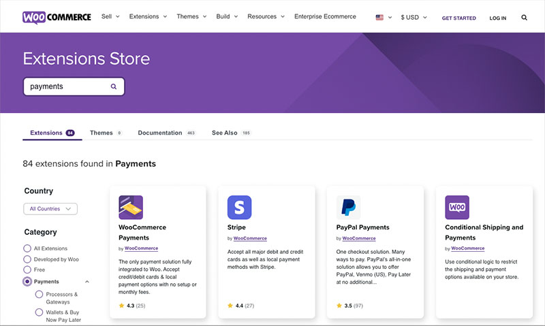Image resolution: width=545 pixels, height=326 pixels.
Task: Open WooCommerce author link under Conditional Shipping
Action: [467, 248]
